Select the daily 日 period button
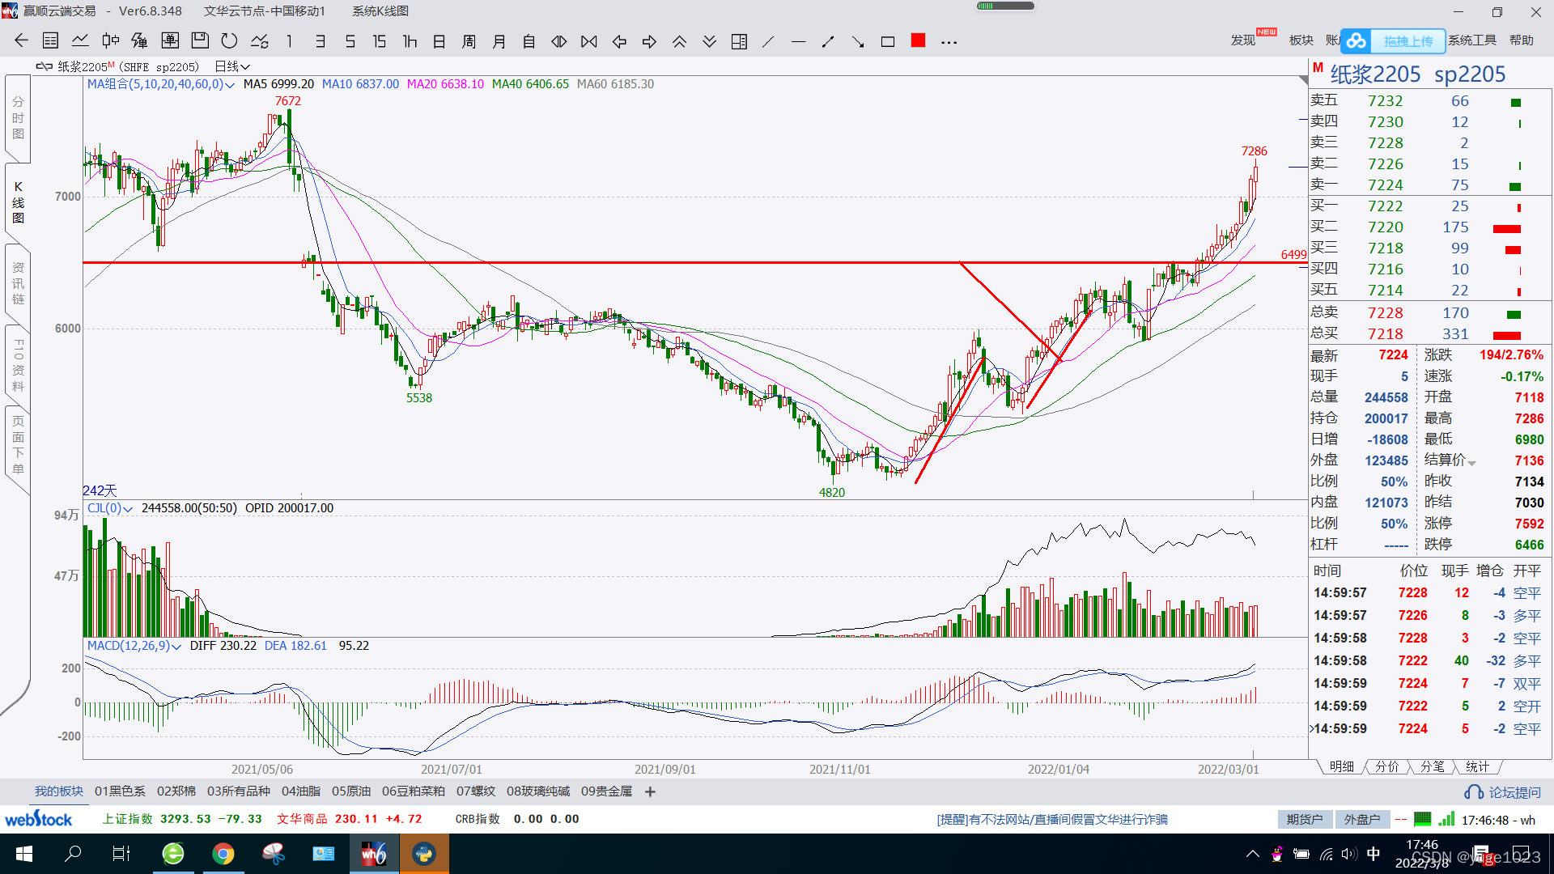The height and width of the screenshot is (874, 1554). click(439, 41)
